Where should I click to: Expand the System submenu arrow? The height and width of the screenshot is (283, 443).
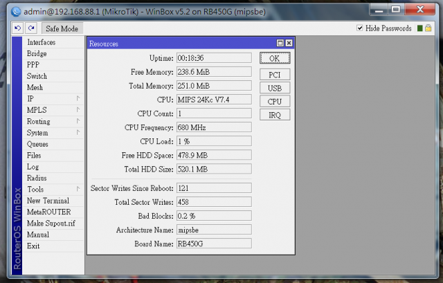pyautogui.click(x=78, y=132)
